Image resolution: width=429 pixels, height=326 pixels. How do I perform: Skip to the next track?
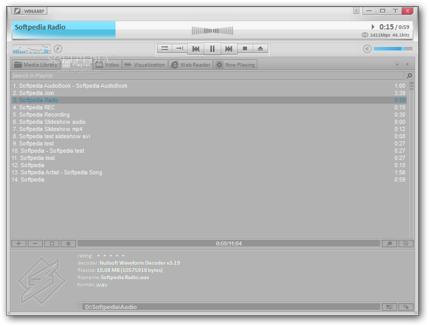pos(229,49)
